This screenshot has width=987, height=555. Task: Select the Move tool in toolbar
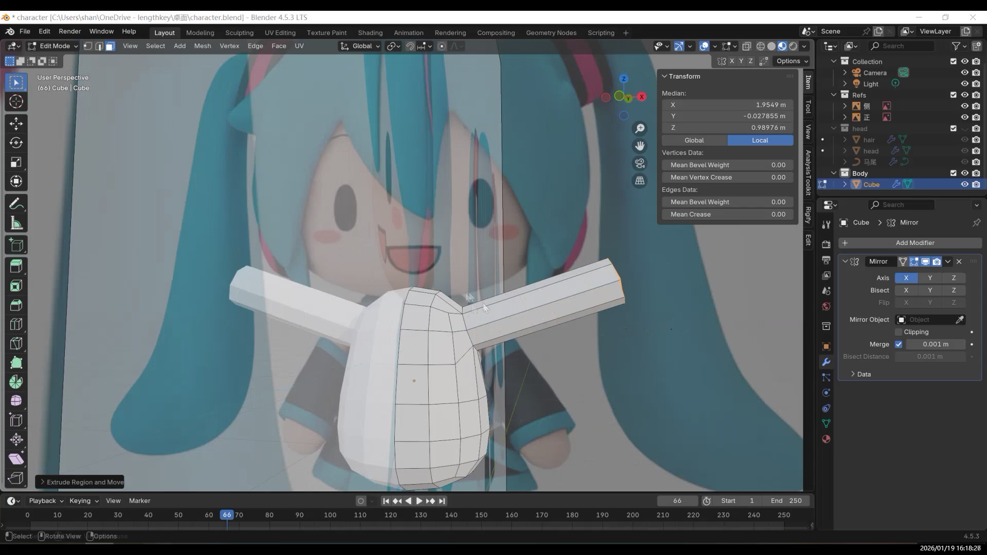pyautogui.click(x=16, y=123)
